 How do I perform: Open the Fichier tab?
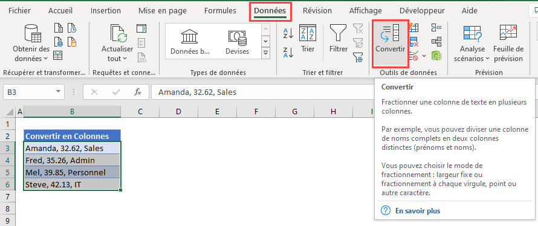pyautogui.click(x=19, y=11)
